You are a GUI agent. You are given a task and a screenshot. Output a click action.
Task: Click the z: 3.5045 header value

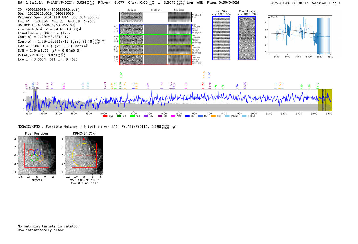[x=171, y=3]
